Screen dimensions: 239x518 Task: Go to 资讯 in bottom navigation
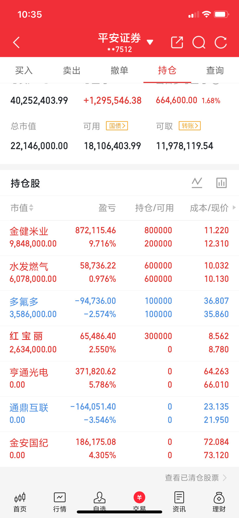point(179,502)
